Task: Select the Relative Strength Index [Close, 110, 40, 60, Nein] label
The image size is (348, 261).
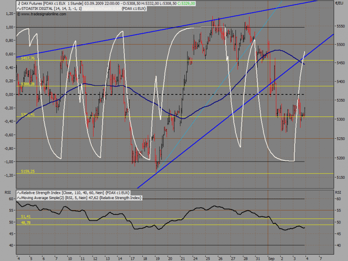Action: 63,193
